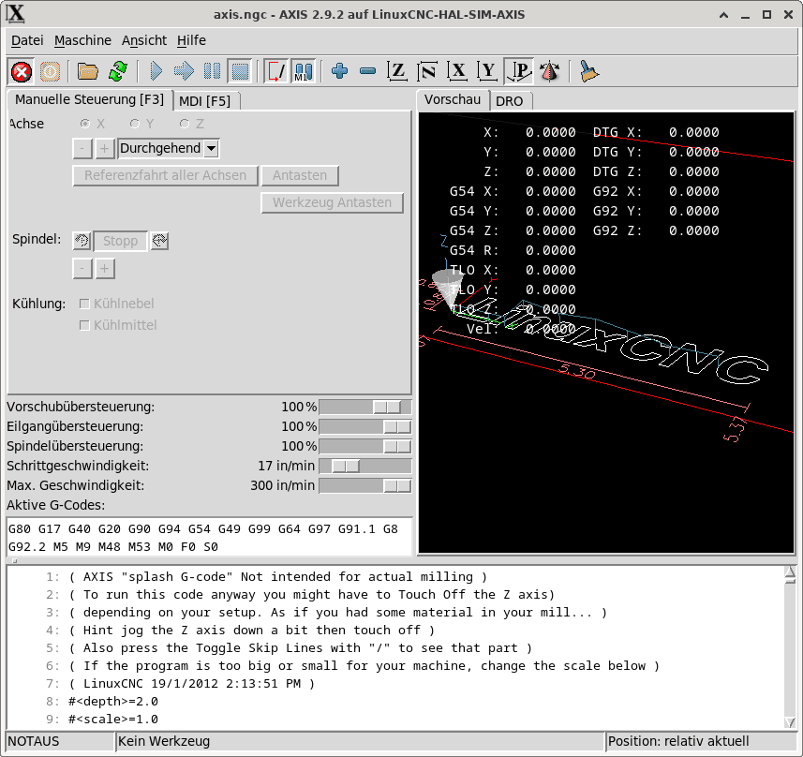Decrease spindle speed minus button

[x=82, y=268]
